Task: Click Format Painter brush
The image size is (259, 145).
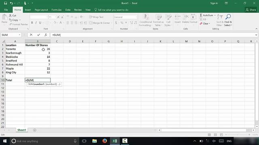Action: 11,24
